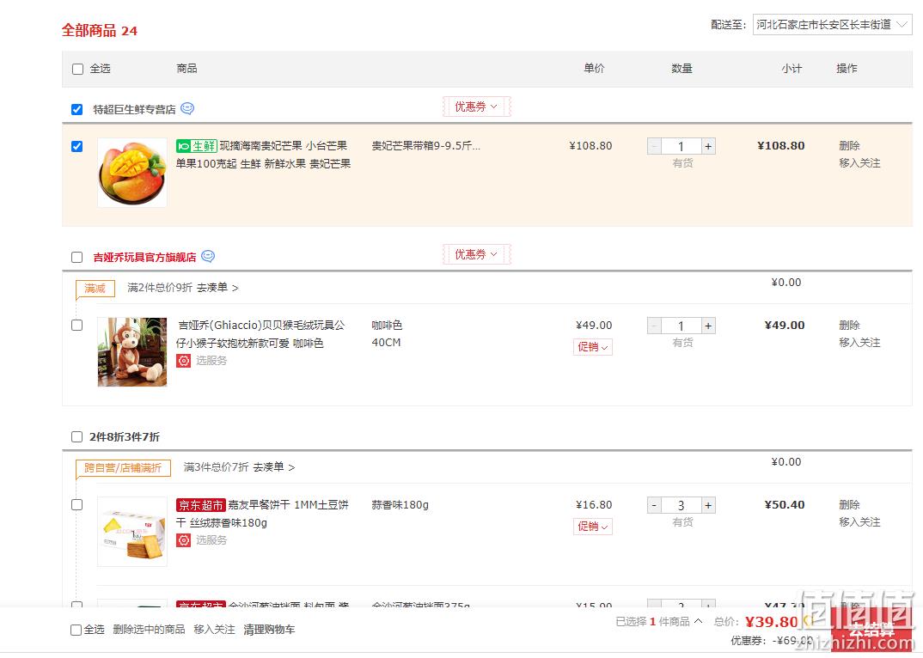Click the 生鲜 green tag icon
Image resolution: width=923 pixels, height=658 pixels.
click(x=197, y=146)
